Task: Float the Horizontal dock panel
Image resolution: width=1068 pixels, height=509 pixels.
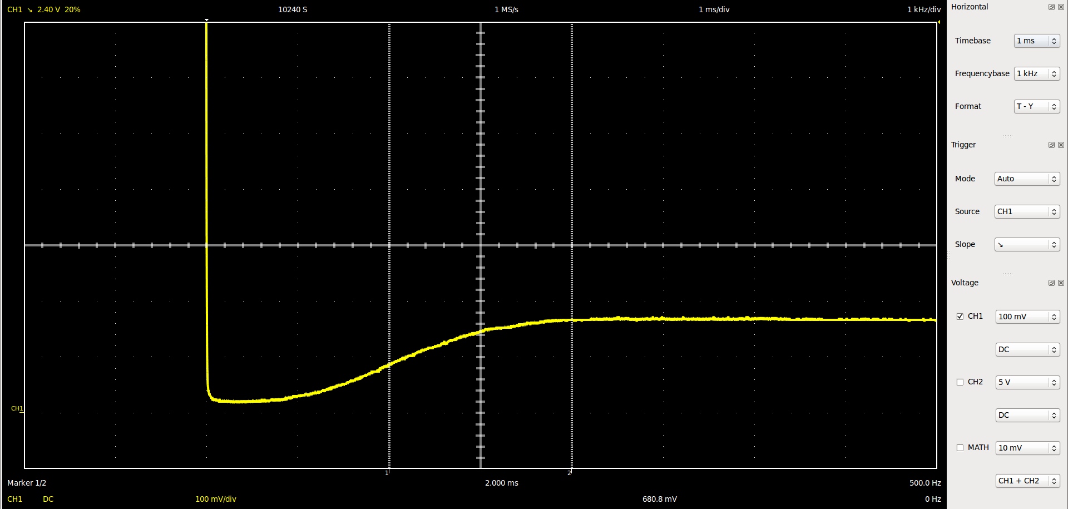Action: coord(1051,7)
